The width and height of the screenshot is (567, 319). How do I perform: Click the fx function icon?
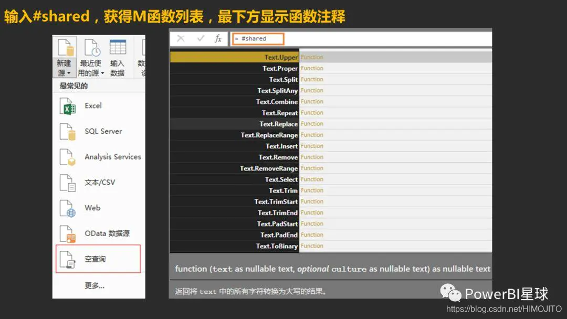(218, 39)
